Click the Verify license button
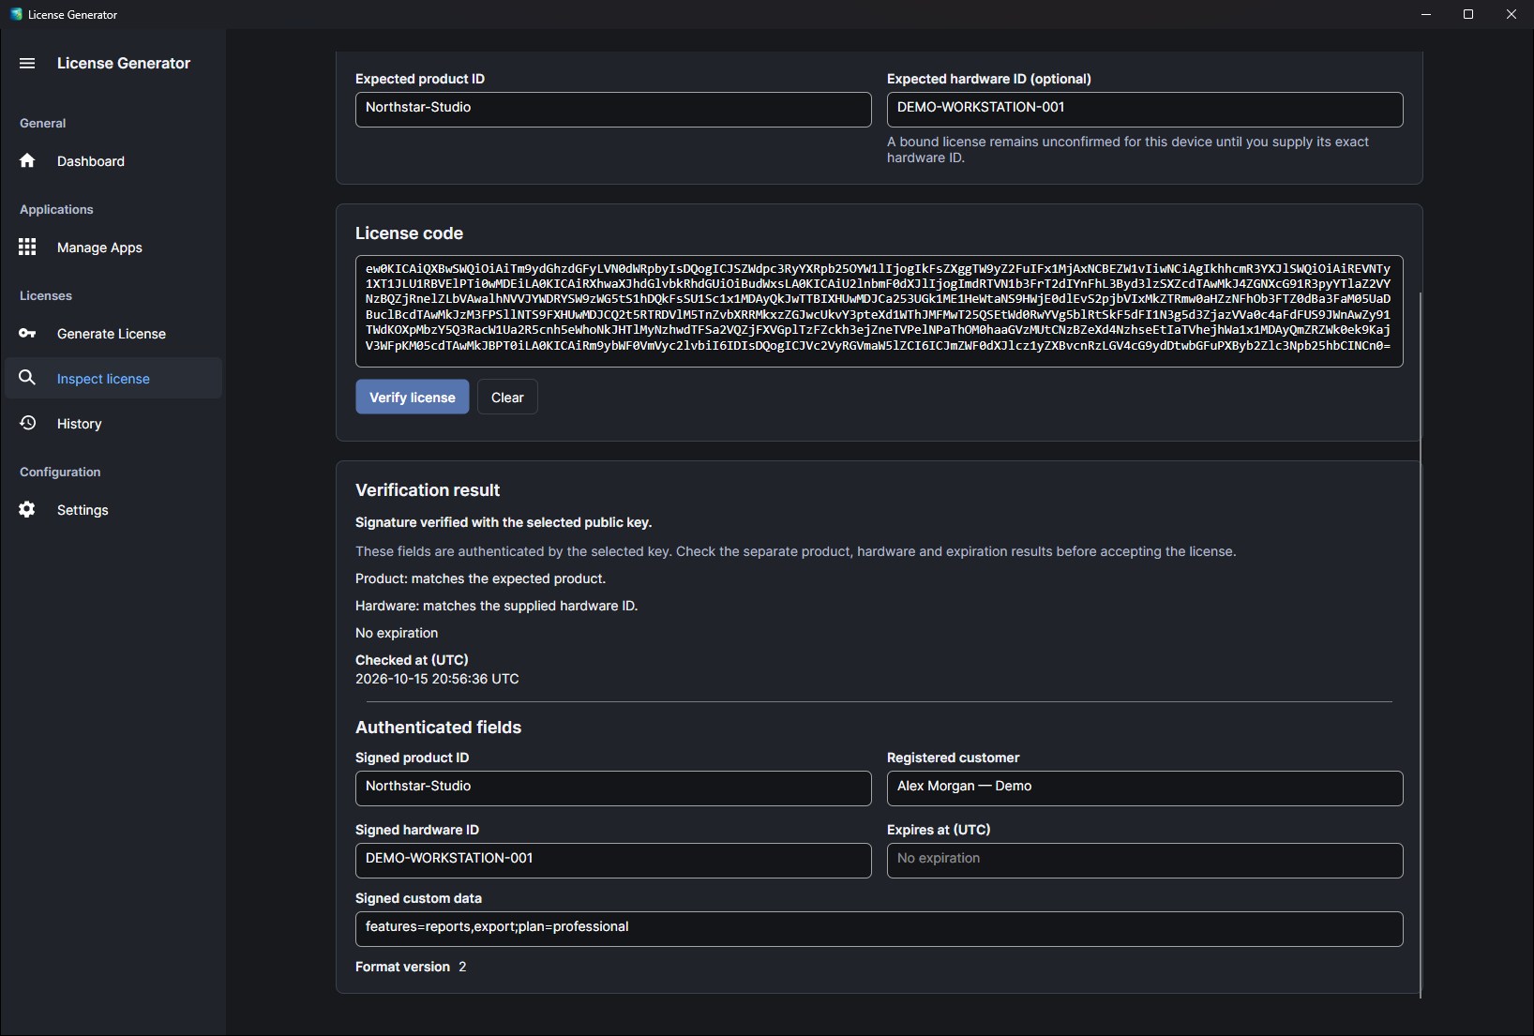Viewport: 1534px width, 1036px height. click(x=413, y=397)
